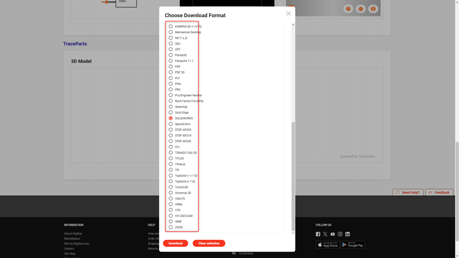Click the question mark viewer icon
The image size is (459, 258).
tap(348, 9)
